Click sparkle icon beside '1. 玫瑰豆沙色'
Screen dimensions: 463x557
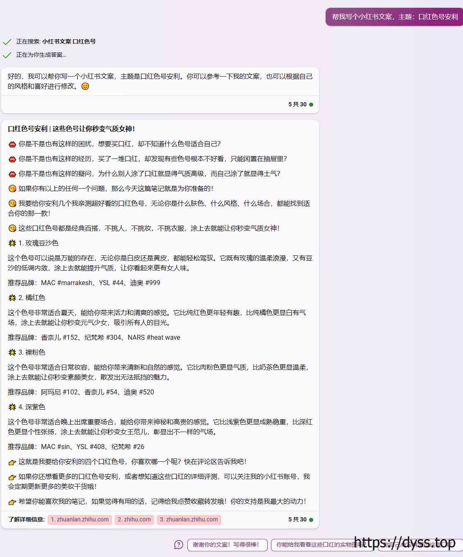pos(12,243)
